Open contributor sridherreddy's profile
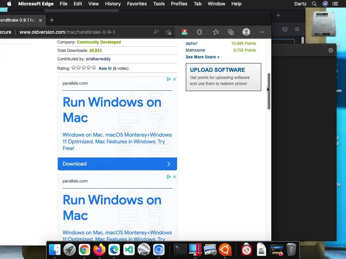This screenshot has height=259, width=346. click(x=98, y=59)
